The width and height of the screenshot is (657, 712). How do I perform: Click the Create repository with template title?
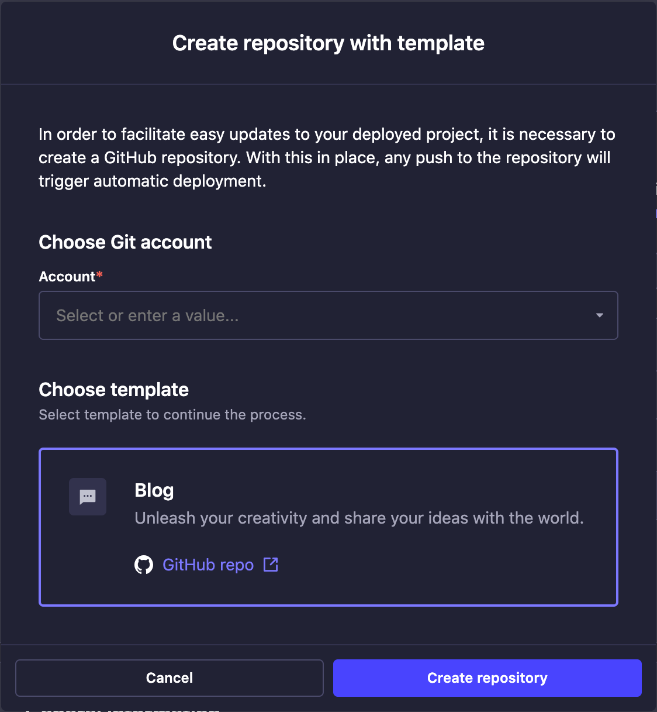328,43
